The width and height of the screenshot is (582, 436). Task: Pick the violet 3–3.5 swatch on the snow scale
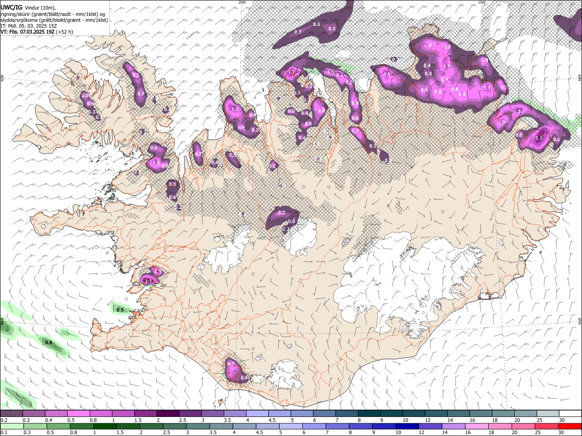[213, 414]
